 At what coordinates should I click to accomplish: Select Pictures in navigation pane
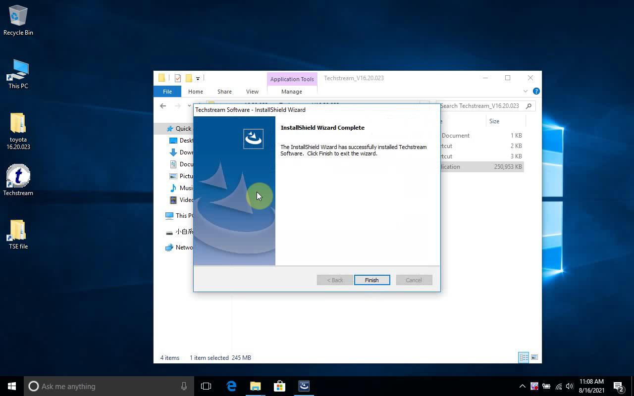(181, 176)
